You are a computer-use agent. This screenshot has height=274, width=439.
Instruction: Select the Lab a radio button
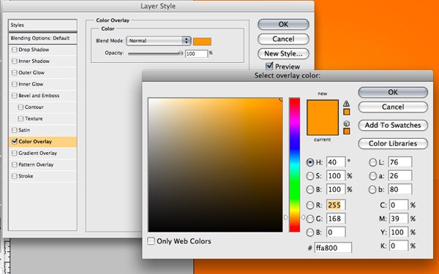click(372, 176)
